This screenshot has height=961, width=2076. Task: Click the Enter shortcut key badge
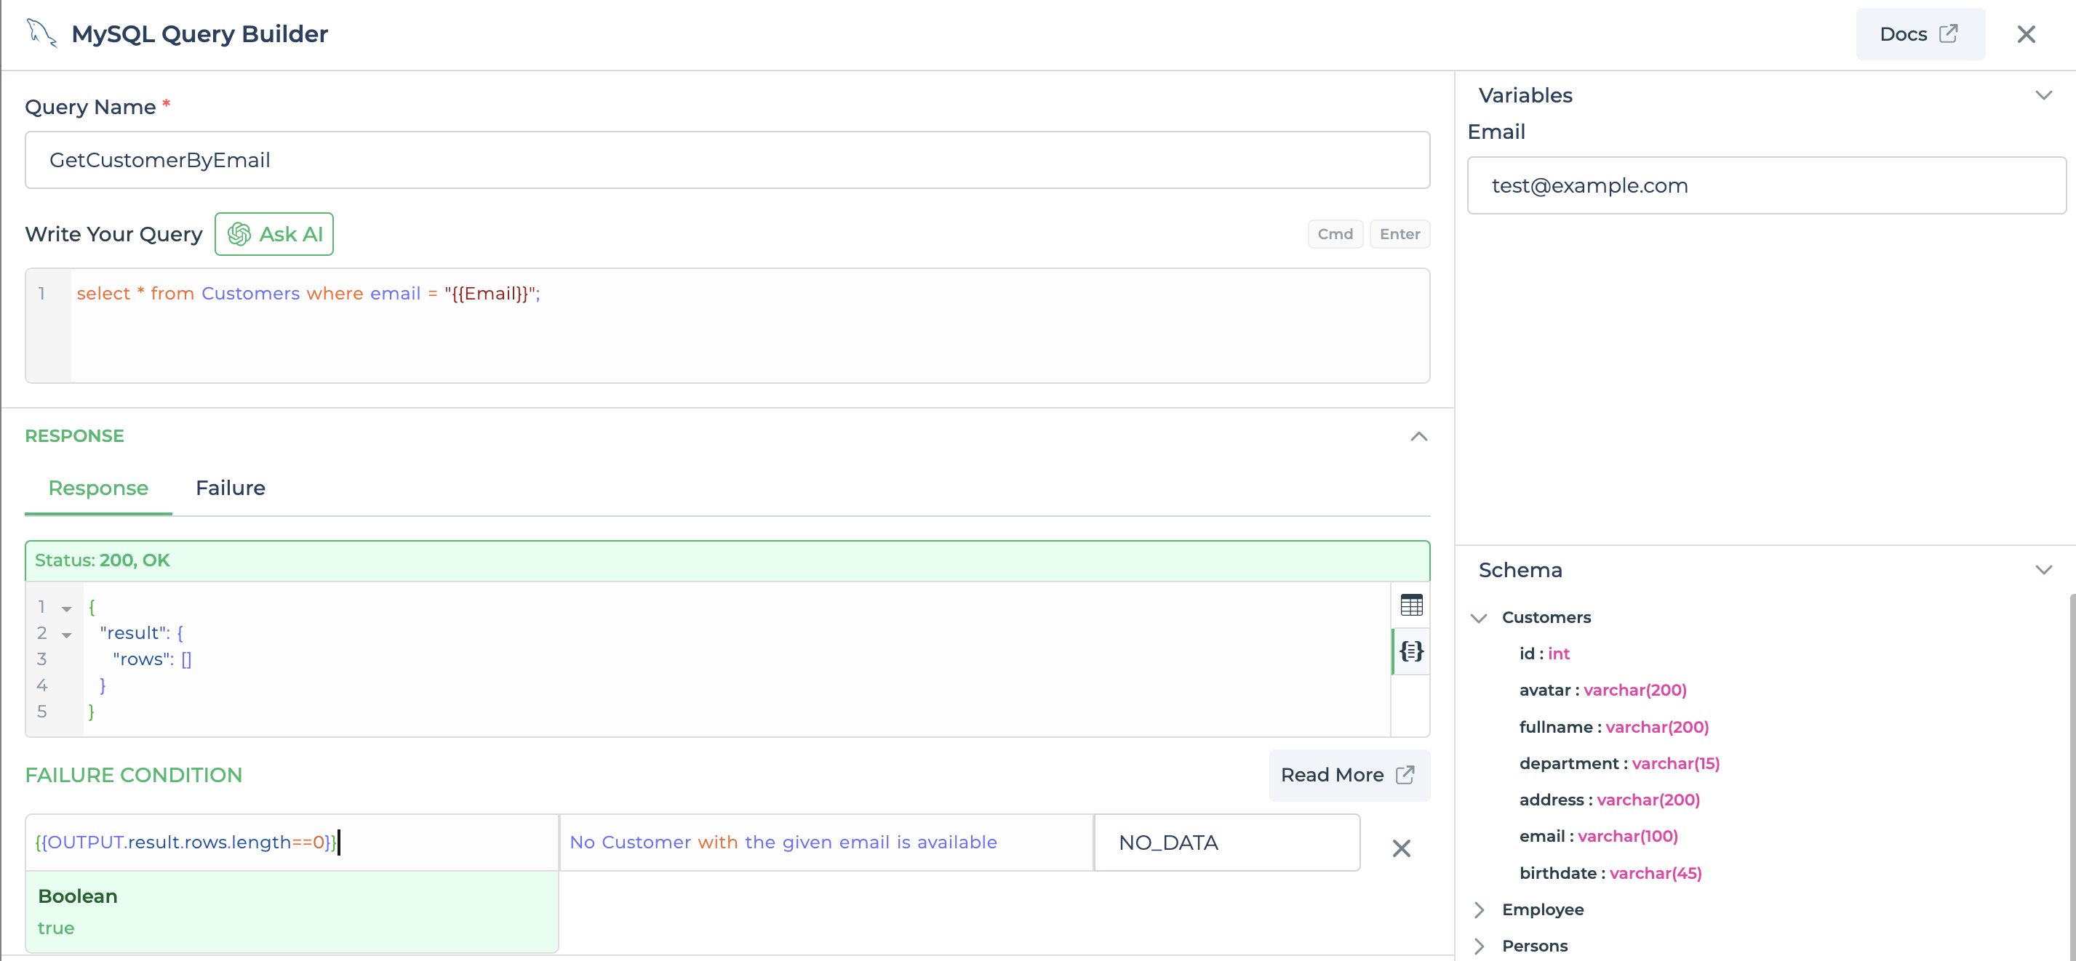click(1400, 234)
